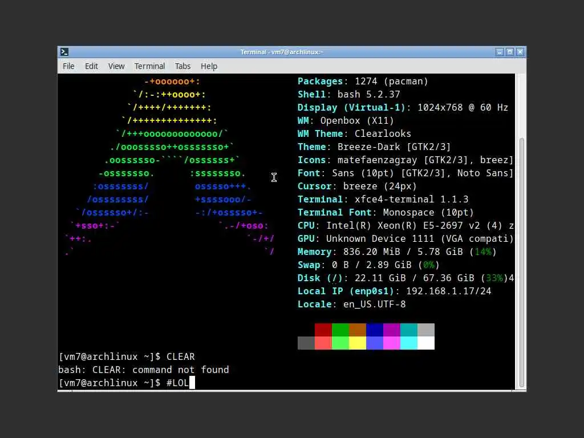Click the dark gray color block
The image size is (584, 438).
pos(306,343)
